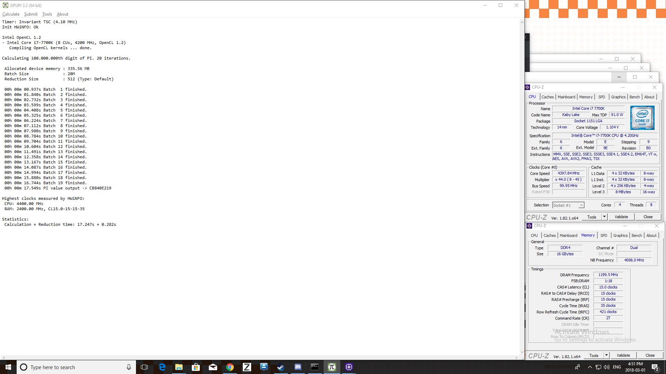Click the ENG language indicator
The width and height of the screenshot is (666, 374).
pos(617,367)
